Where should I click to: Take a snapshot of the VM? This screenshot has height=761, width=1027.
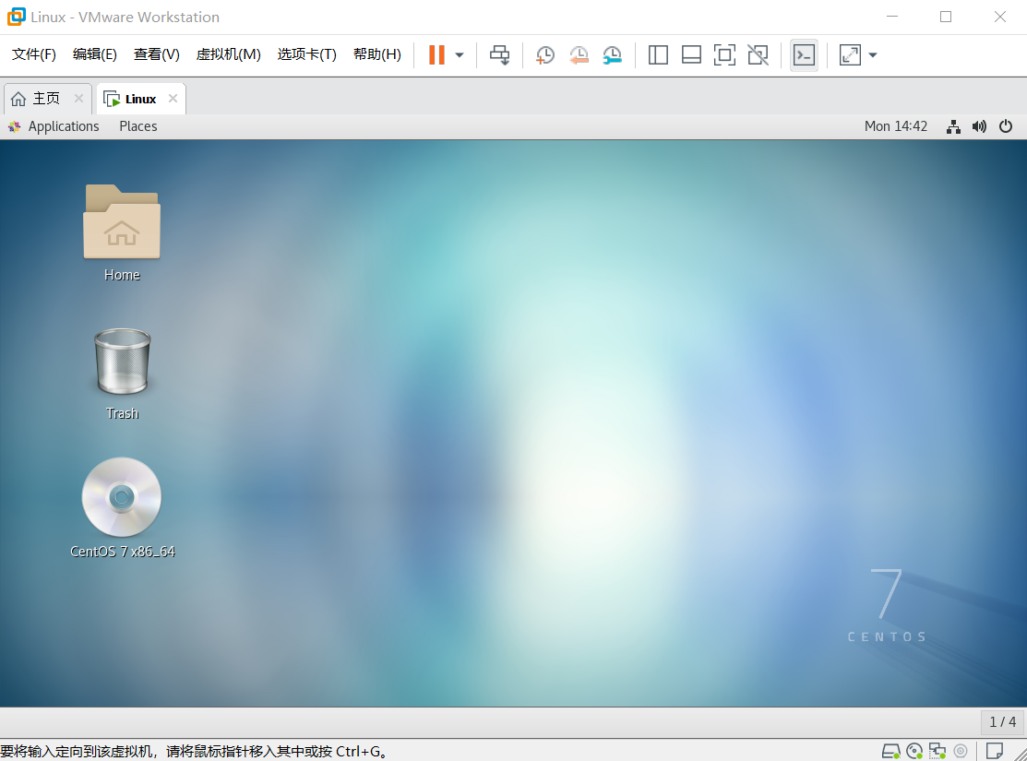click(x=545, y=55)
